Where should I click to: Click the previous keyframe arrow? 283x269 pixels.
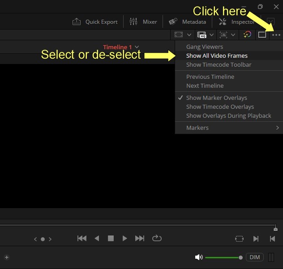point(35,239)
